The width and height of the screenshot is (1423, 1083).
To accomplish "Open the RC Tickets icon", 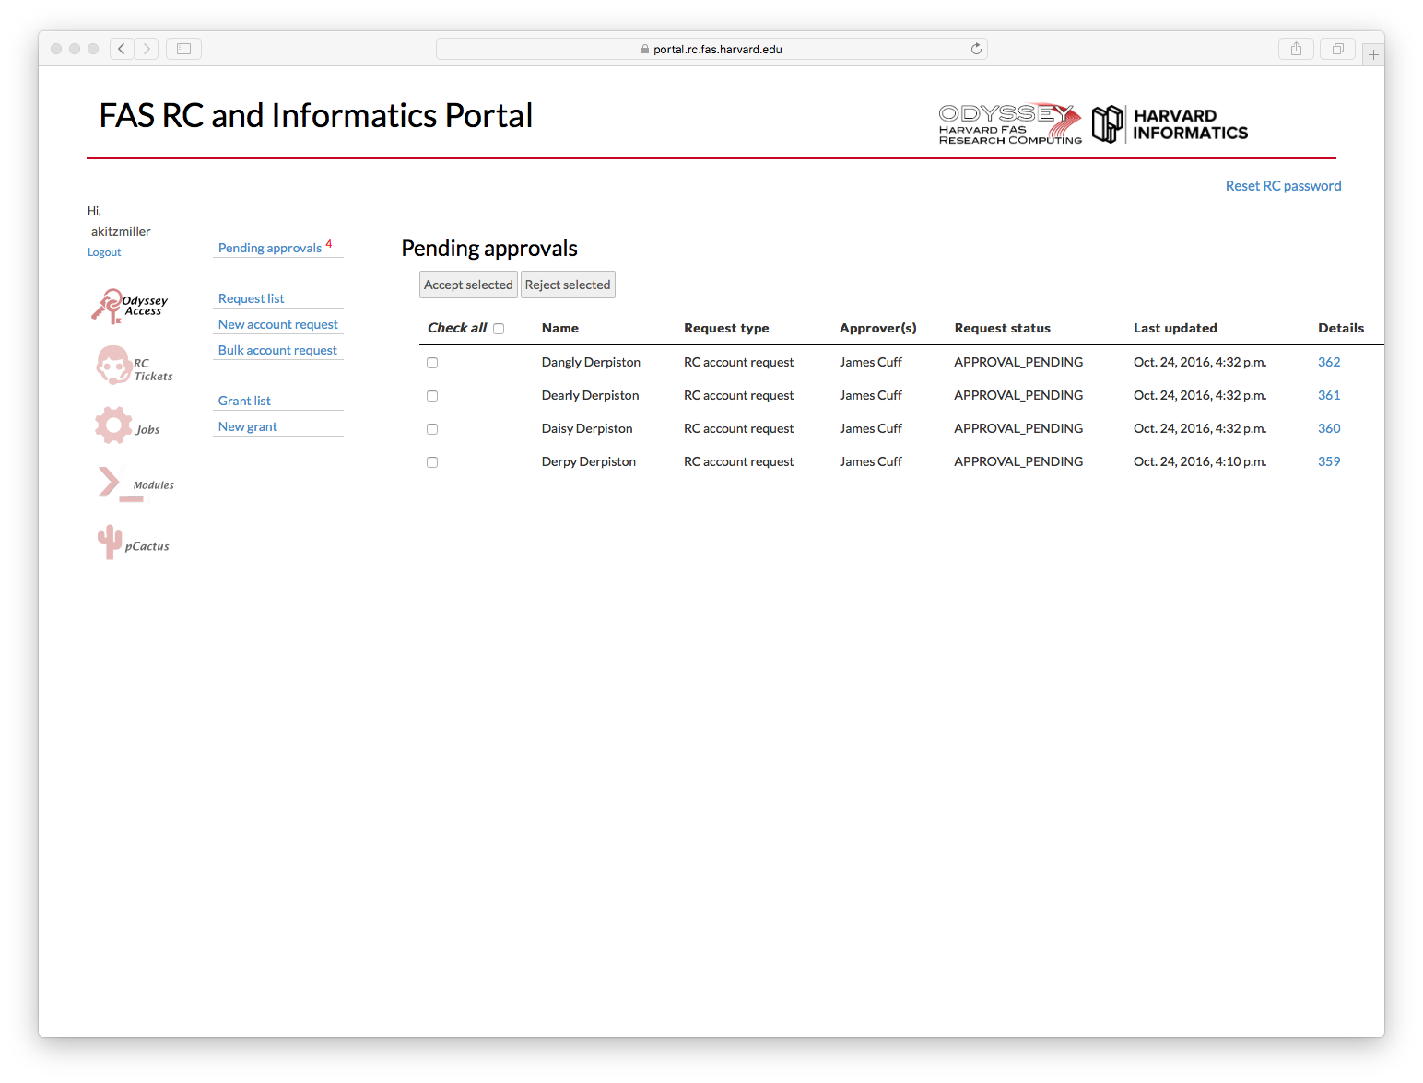I will pyautogui.click(x=113, y=366).
